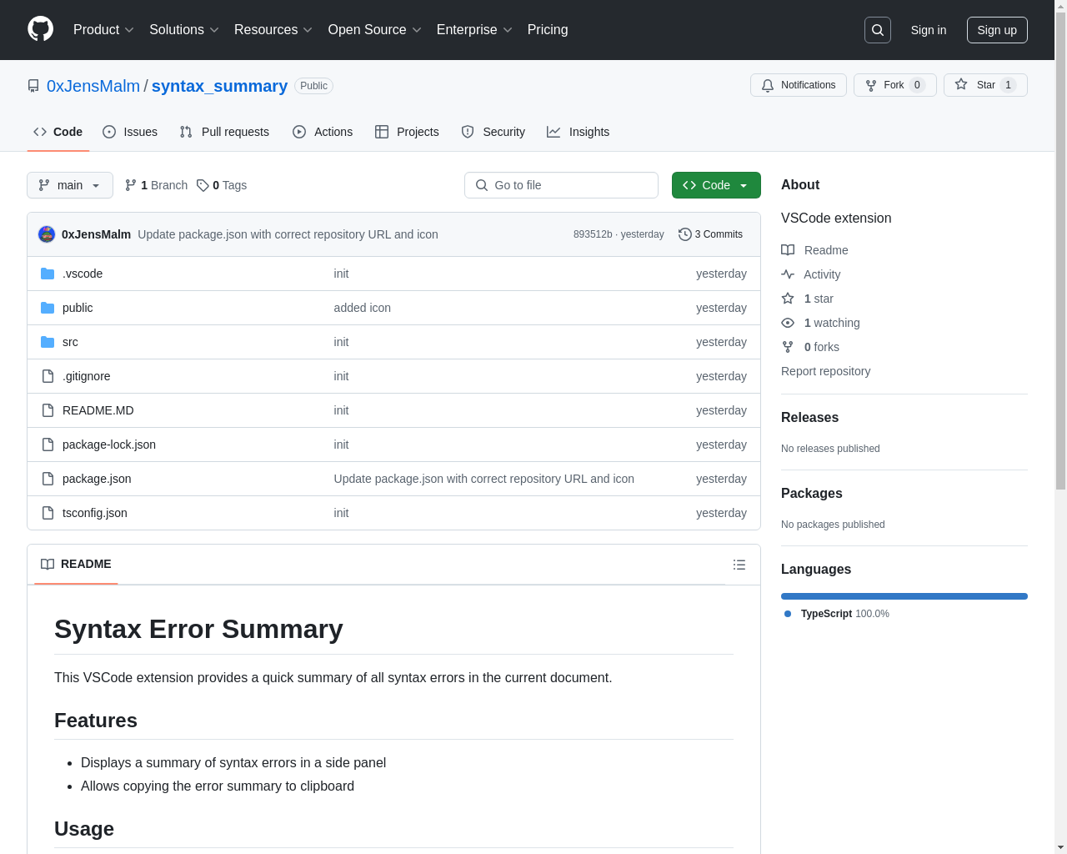1067x854 pixels.
Task: Click the fork icon in Fork button
Action: 871,85
